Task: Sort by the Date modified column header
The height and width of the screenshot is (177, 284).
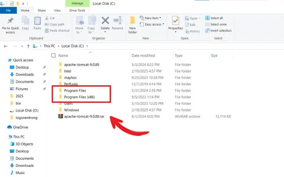Action: [143, 55]
